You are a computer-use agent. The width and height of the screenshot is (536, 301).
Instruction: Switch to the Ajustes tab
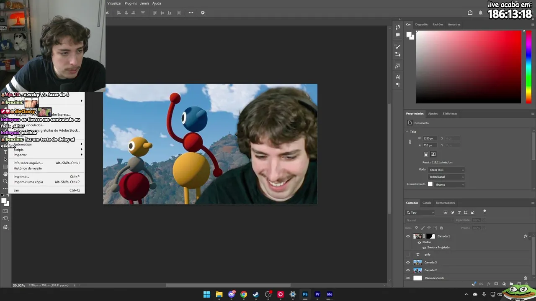tap(433, 114)
